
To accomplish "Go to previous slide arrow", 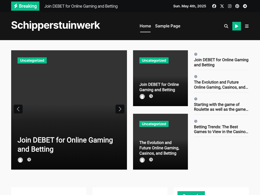I will click(x=18, y=109).
